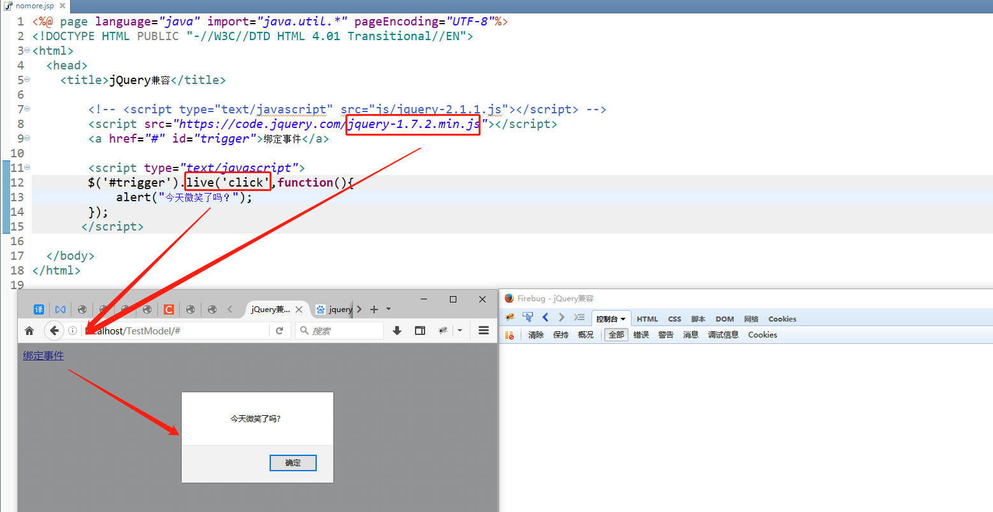The height and width of the screenshot is (512, 993).
Task: Open the translate pinned tab in Firefox
Action: pos(39,309)
